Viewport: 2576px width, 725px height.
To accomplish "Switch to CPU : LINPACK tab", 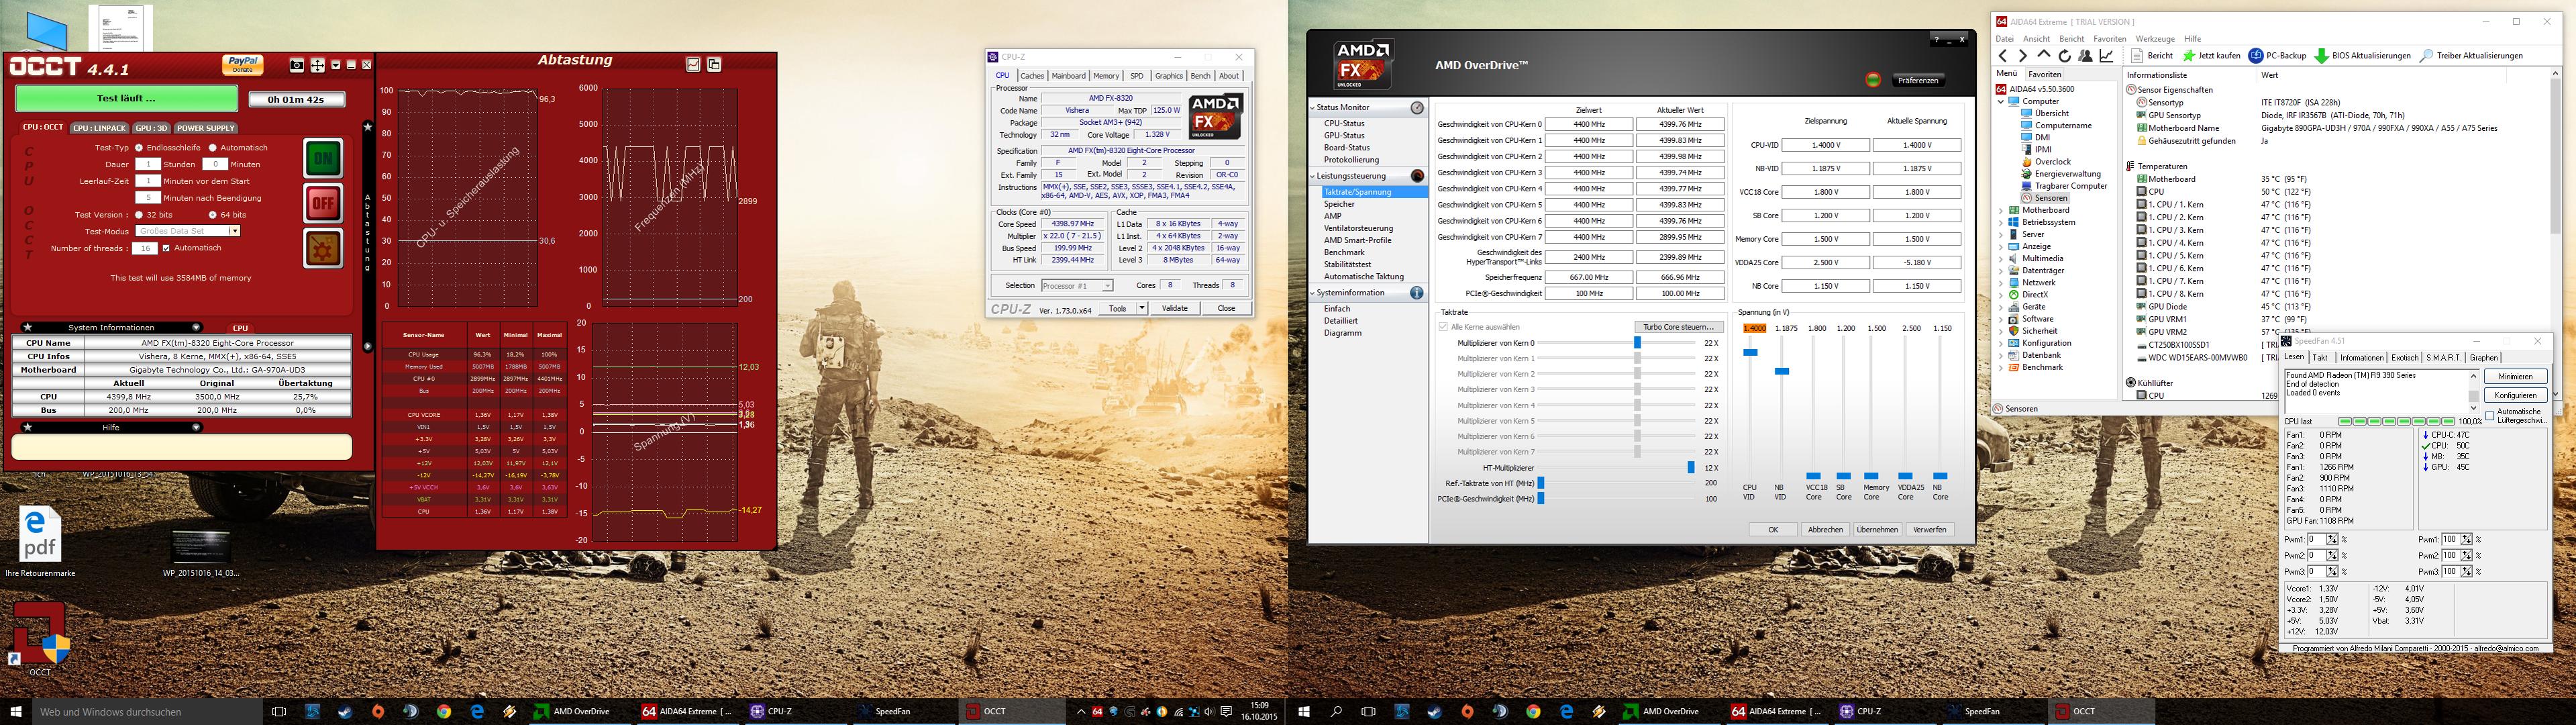I will coord(99,128).
